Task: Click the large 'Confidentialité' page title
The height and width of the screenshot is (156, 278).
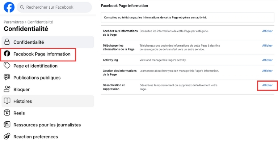Action: click(x=26, y=29)
